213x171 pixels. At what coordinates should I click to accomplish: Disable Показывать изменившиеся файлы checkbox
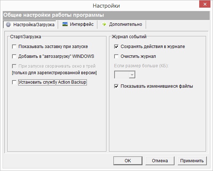pos(116,86)
